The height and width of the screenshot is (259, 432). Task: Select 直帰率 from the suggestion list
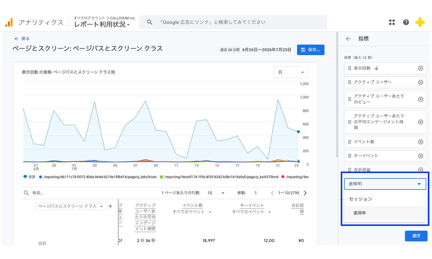point(385,213)
